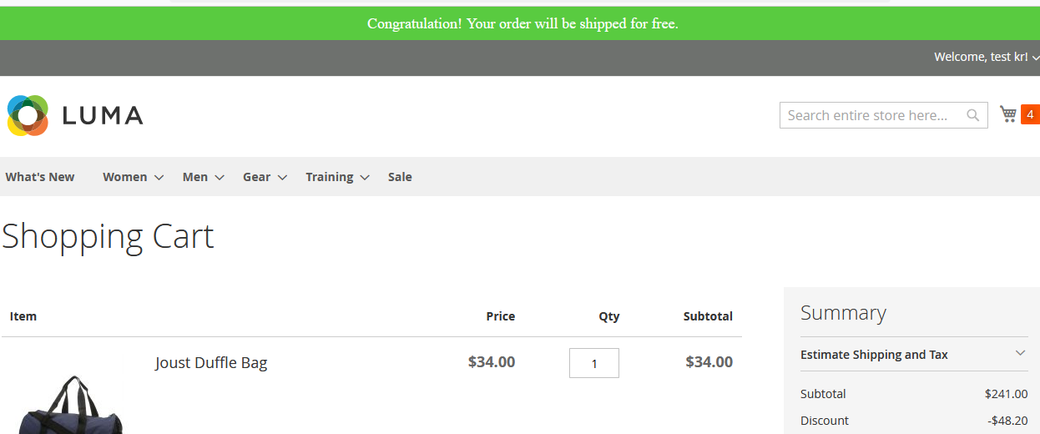Expand Estimate Shipping and Tax section
Image resolution: width=1040 pixels, height=434 pixels.
[1020, 354]
